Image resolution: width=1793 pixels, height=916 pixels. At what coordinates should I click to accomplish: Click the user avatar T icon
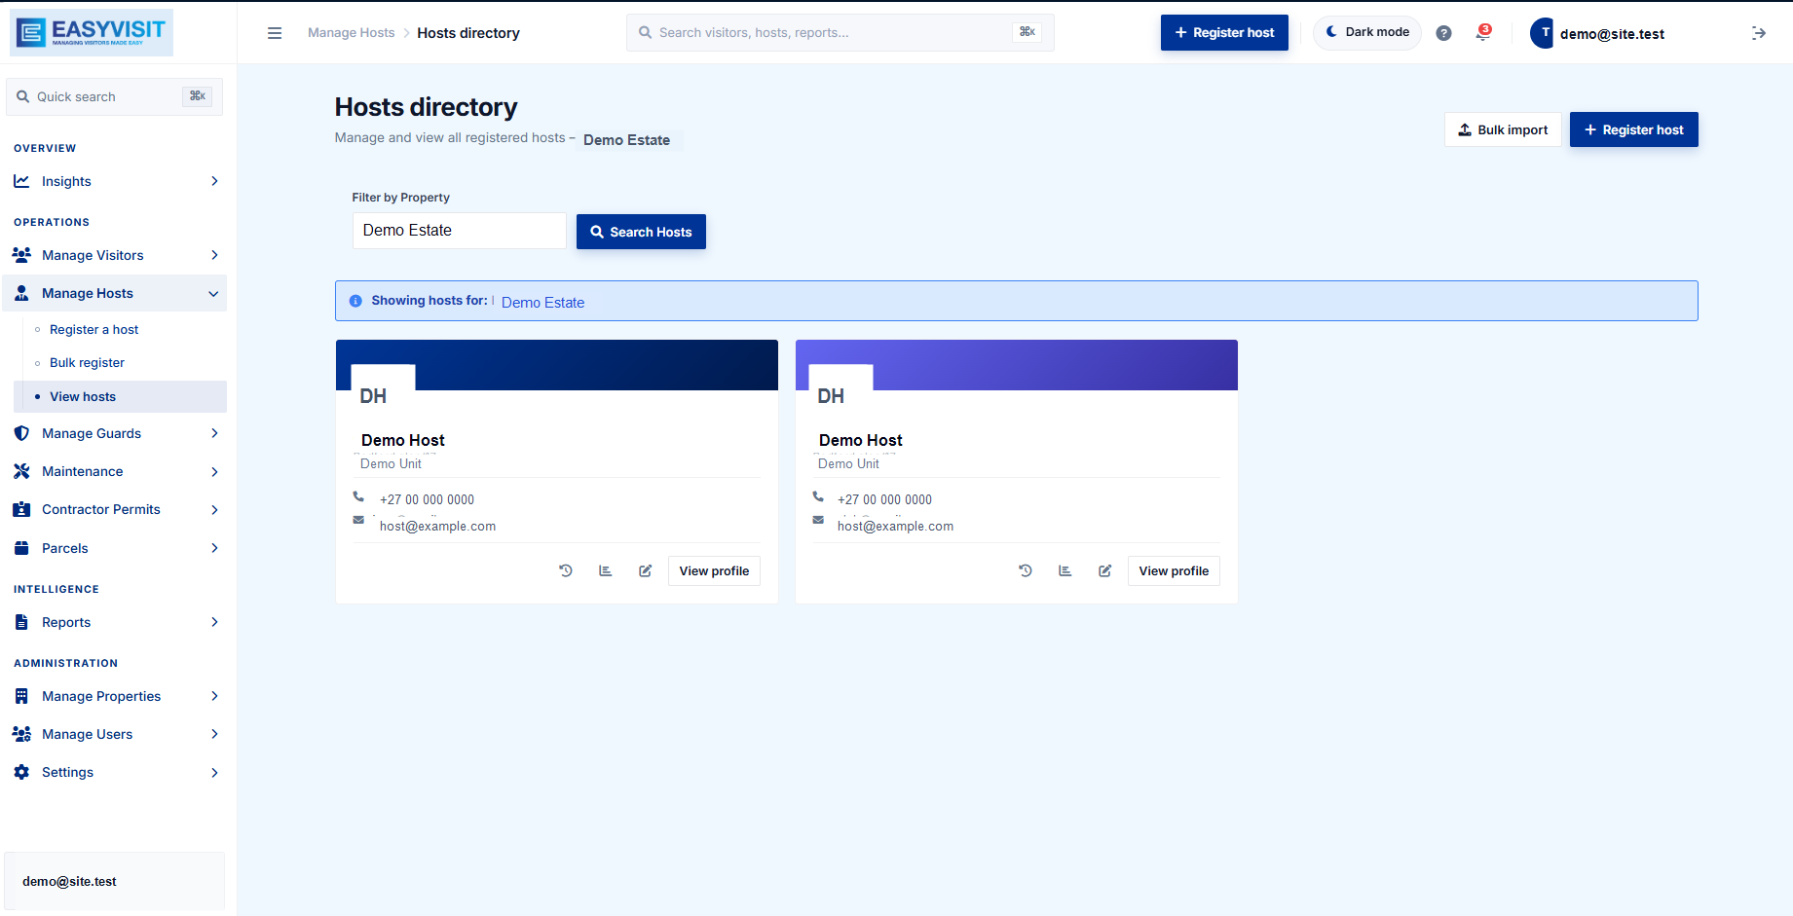pyautogui.click(x=1543, y=33)
